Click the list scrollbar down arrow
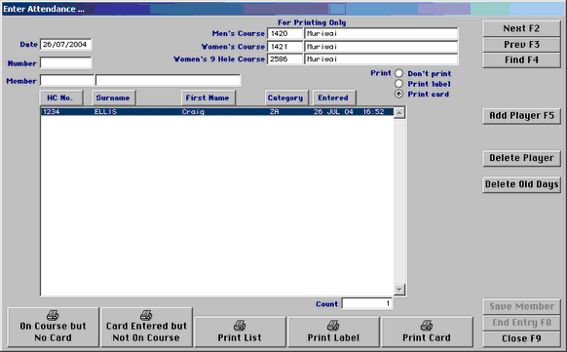The width and height of the screenshot is (567, 352). pyautogui.click(x=399, y=290)
